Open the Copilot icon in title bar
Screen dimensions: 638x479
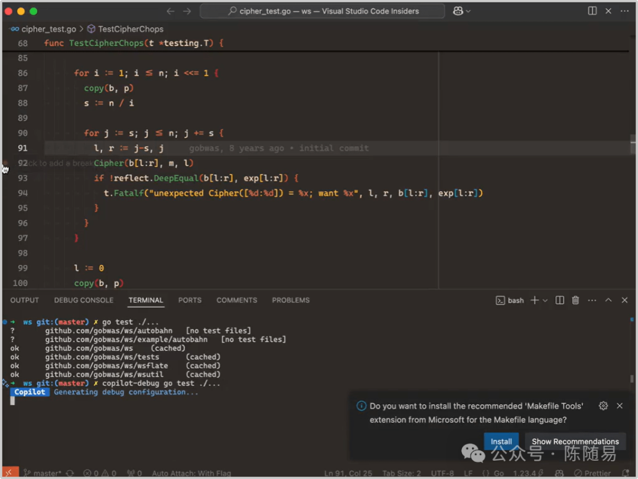pos(458,11)
